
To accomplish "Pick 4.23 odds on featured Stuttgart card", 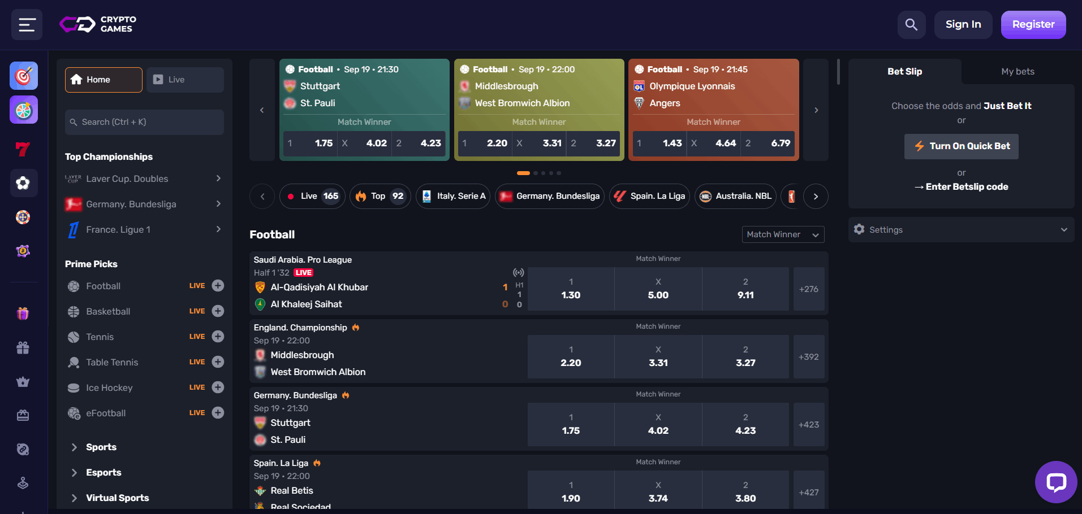I will coord(419,143).
